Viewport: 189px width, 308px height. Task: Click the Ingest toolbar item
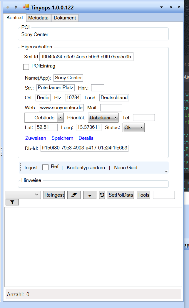pyautogui.click(x=31, y=167)
